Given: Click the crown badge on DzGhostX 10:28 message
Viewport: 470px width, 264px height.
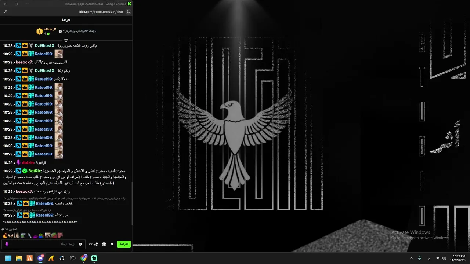Looking at the screenshot, I should [x=25, y=45].
